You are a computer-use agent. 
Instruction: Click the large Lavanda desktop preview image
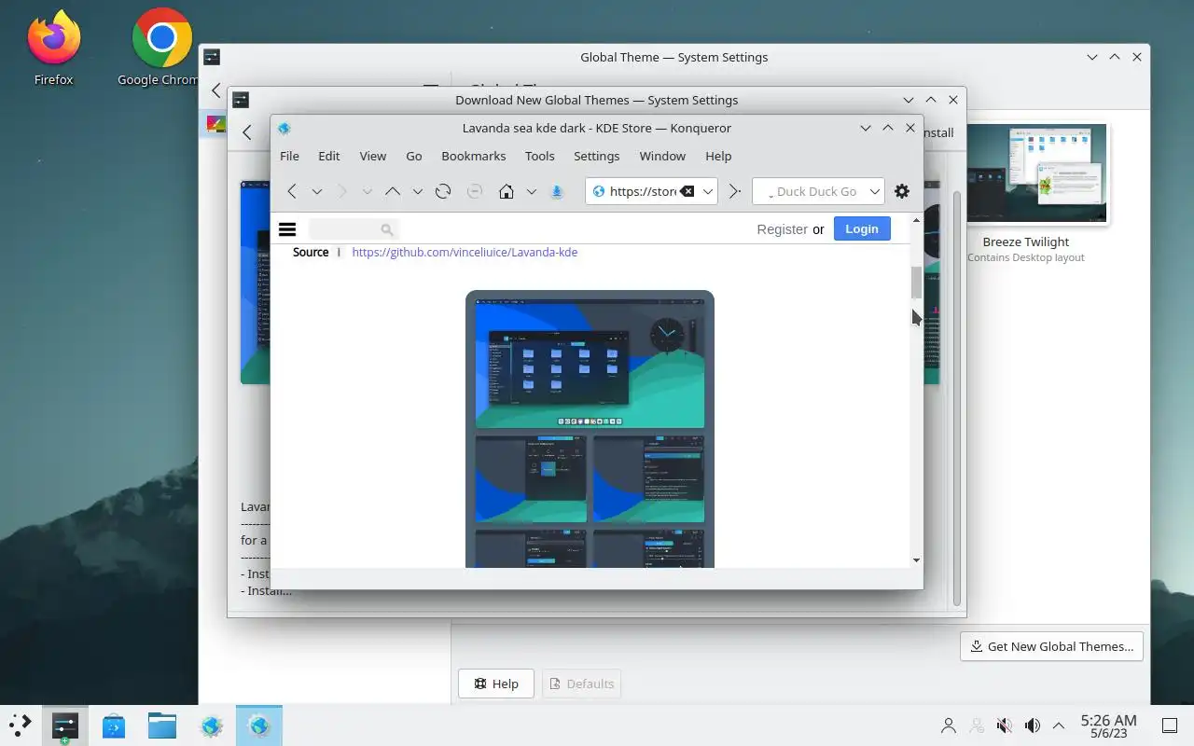click(x=590, y=364)
